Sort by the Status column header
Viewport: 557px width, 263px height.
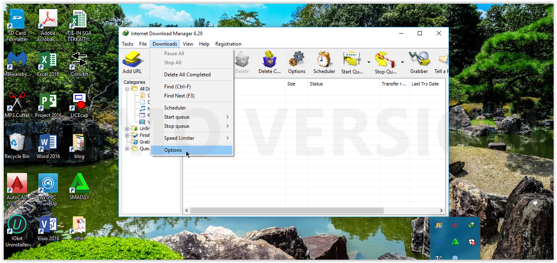(x=343, y=84)
